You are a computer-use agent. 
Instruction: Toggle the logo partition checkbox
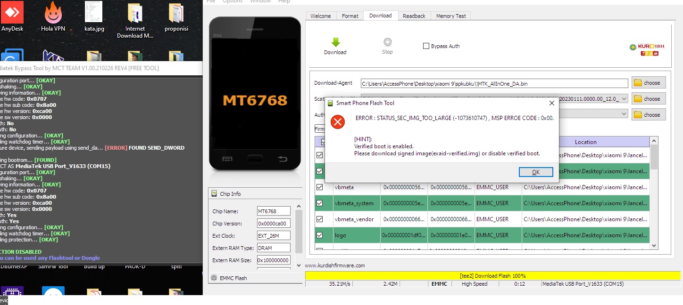pyautogui.click(x=320, y=235)
